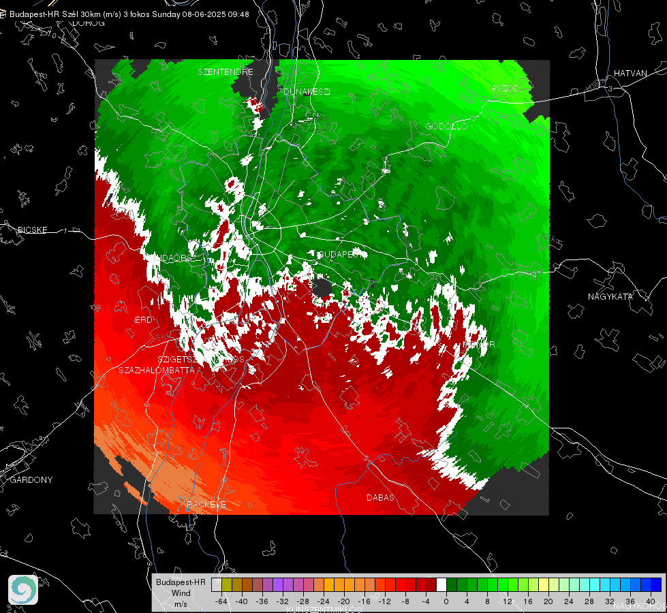Select the light grey swatch at the legend start

[217, 585]
